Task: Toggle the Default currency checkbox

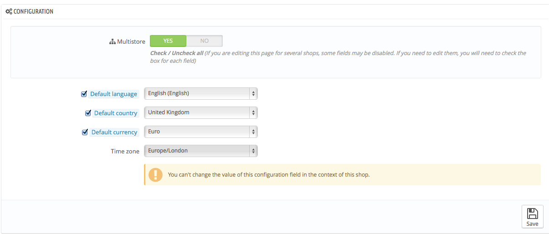Action: click(x=85, y=132)
